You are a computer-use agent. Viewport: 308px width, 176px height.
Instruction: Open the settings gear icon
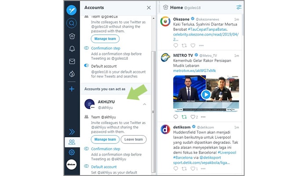(x=72, y=152)
